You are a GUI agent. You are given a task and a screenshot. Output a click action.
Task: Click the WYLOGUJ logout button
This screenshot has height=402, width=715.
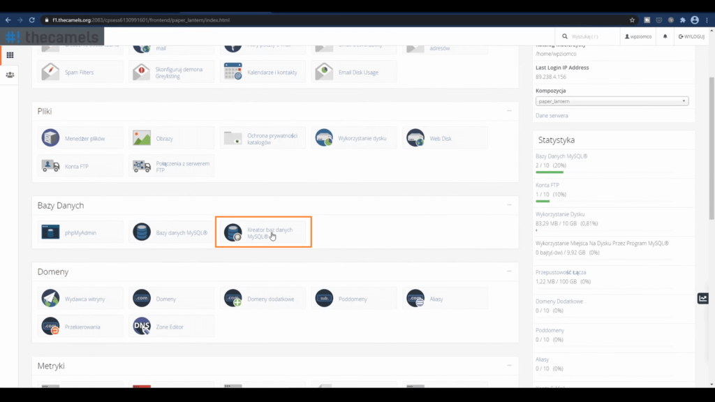click(x=691, y=36)
